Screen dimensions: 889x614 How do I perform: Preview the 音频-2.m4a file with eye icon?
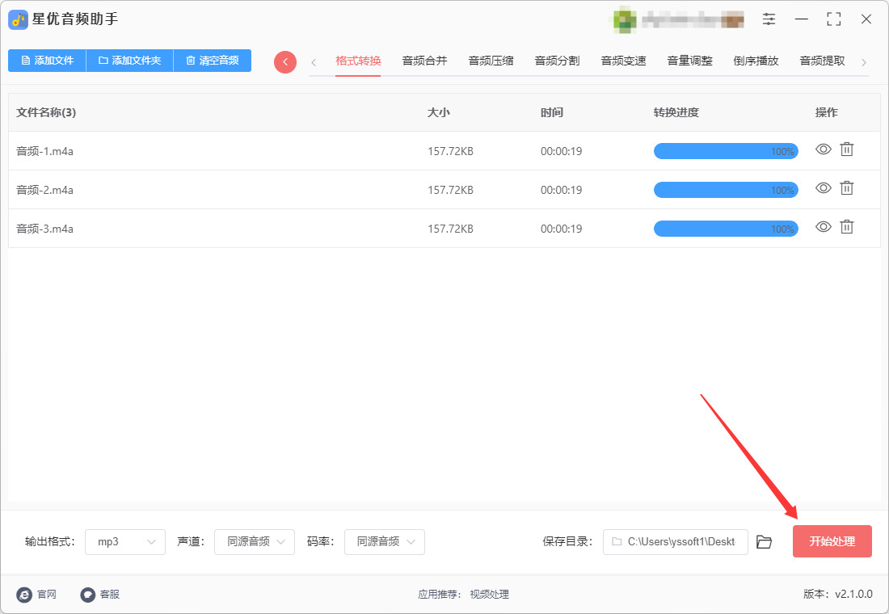coord(824,188)
